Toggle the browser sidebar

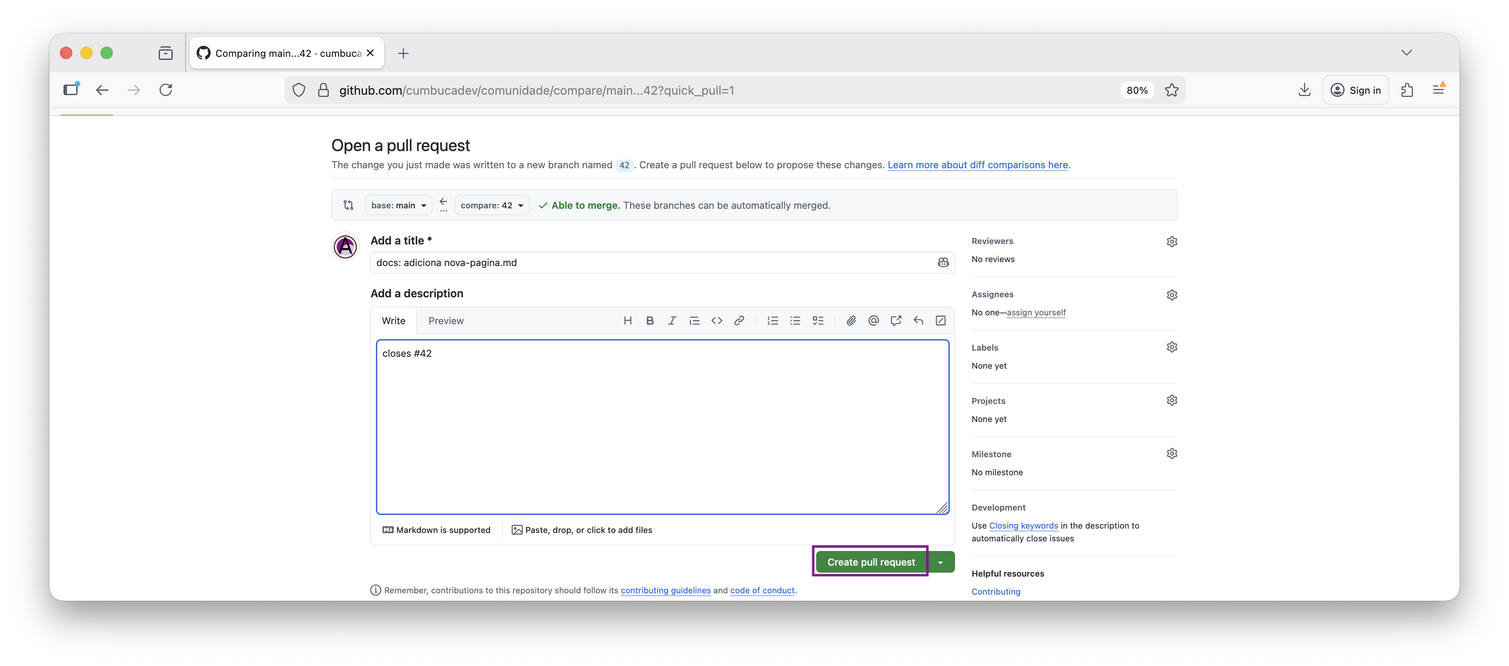(71, 89)
